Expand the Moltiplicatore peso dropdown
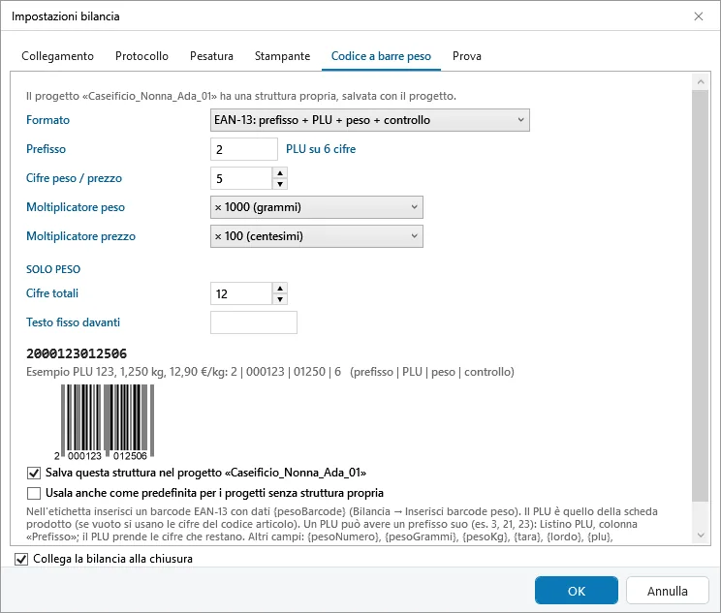Viewport: 721px width, 613px height. click(x=316, y=207)
